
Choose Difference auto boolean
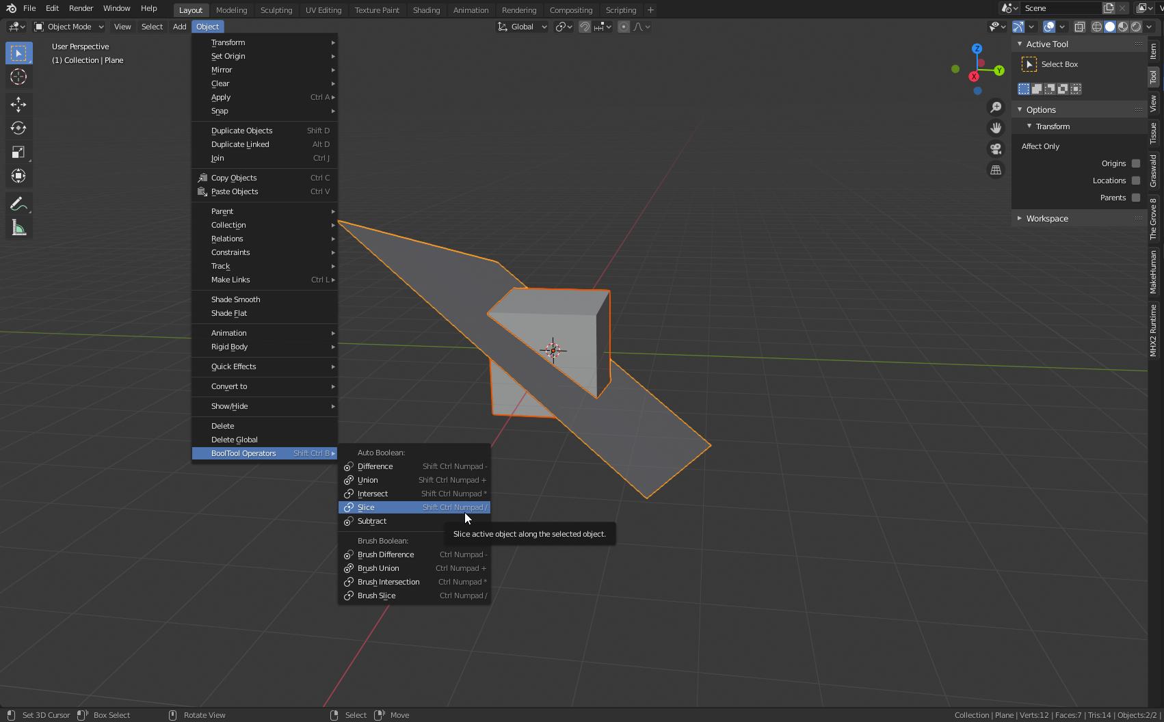pos(414,466)
